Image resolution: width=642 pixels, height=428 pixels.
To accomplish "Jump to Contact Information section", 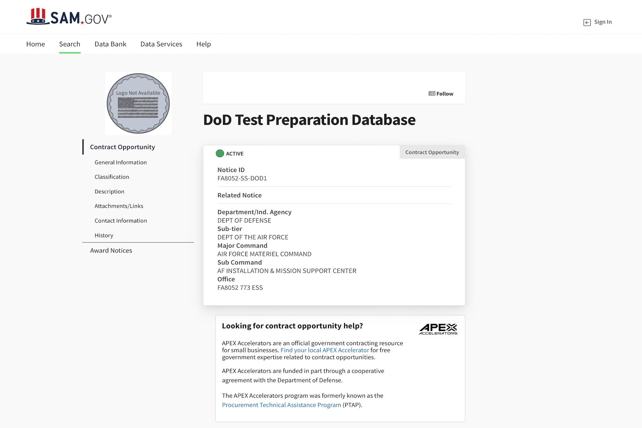I will click(x=121, y=221).
